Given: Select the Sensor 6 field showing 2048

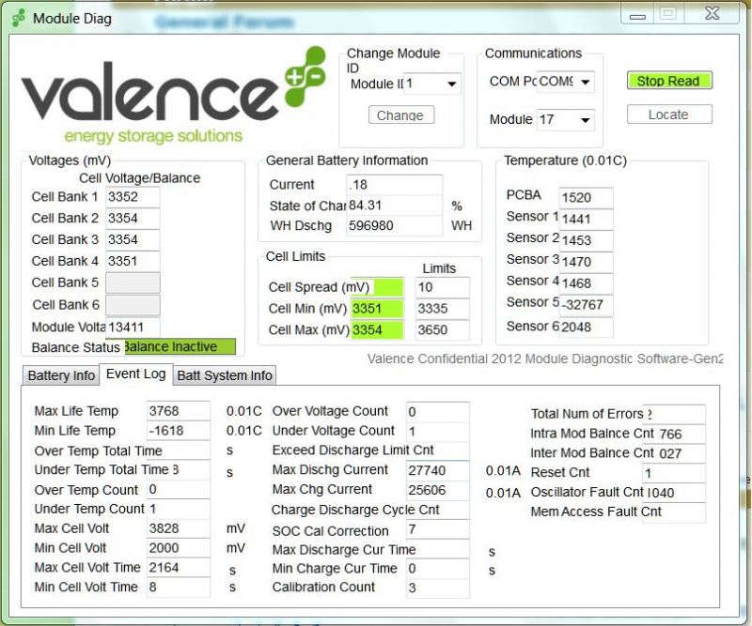Looking at the screenshot, I should [x=586, y=328].
